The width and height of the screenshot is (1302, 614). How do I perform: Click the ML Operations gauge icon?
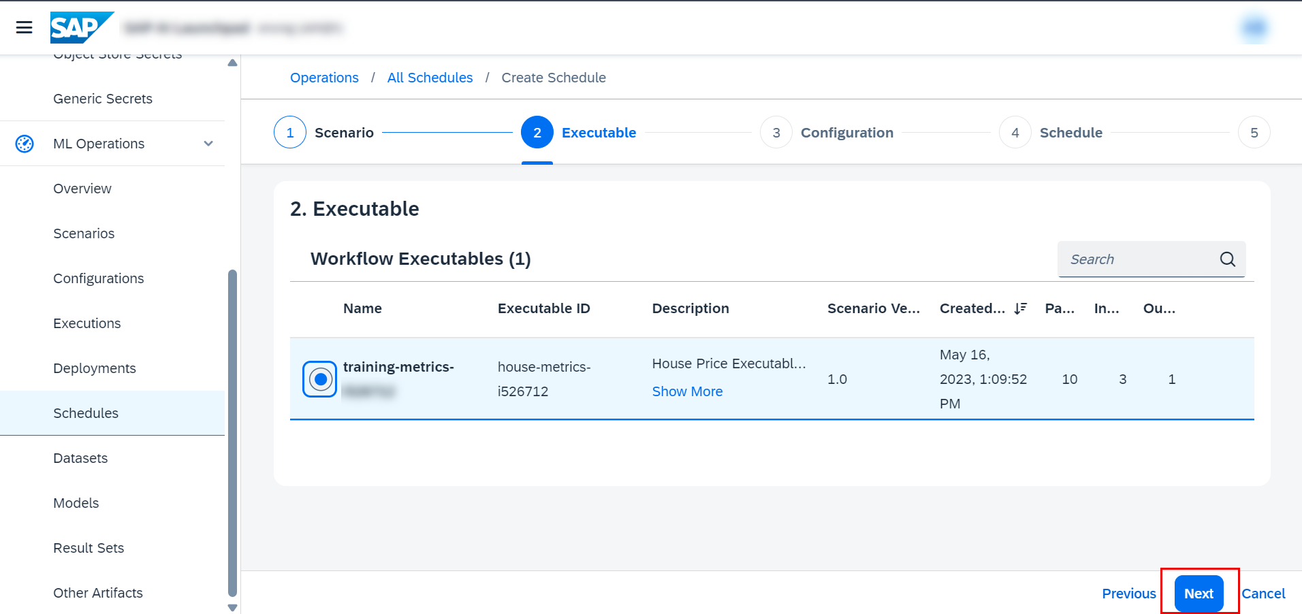click(25, 144)
